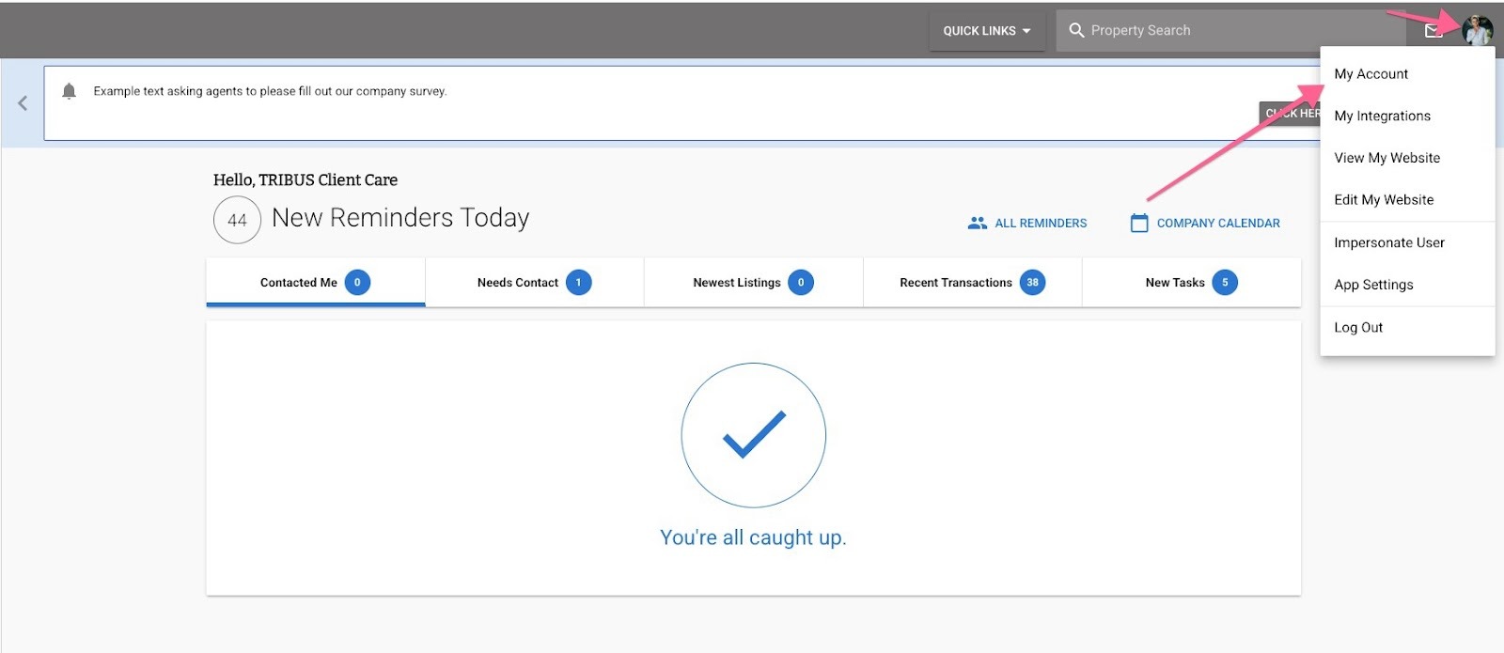
Task: Open the Company Calendar
Action: point(1205,224)
